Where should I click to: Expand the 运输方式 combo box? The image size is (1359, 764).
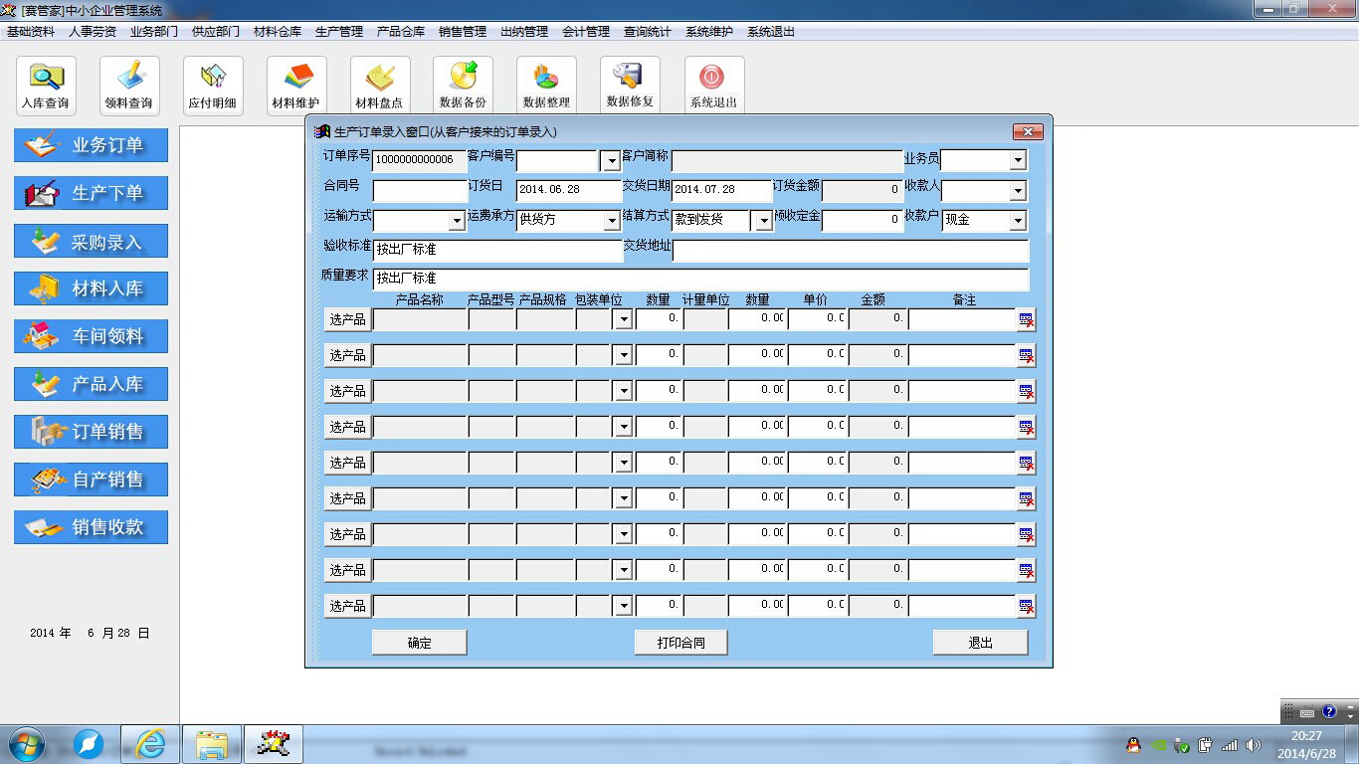pos(457,221)
